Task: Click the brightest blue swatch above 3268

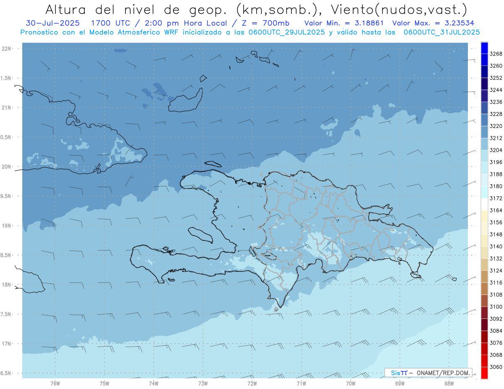Action: tap(484, 47)
